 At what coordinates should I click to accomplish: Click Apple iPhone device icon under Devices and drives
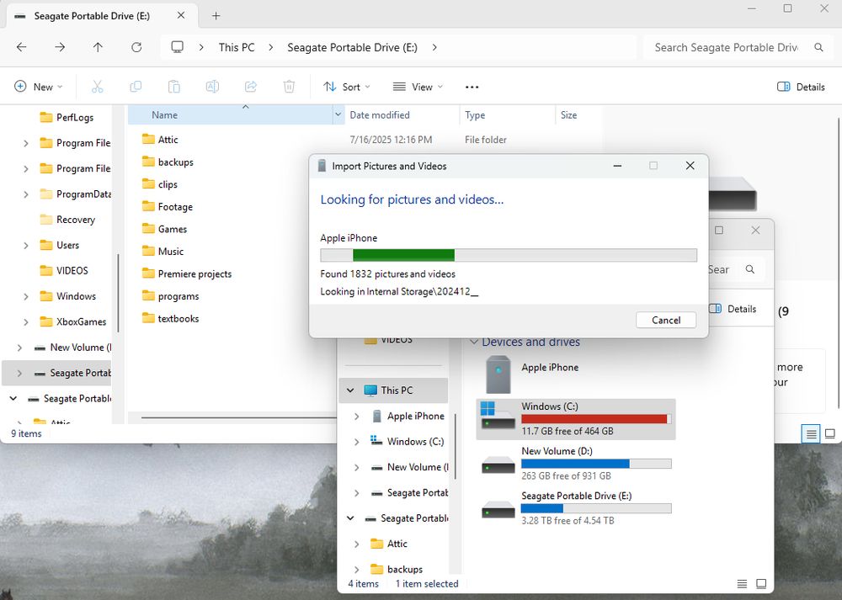tap(498, 374)
